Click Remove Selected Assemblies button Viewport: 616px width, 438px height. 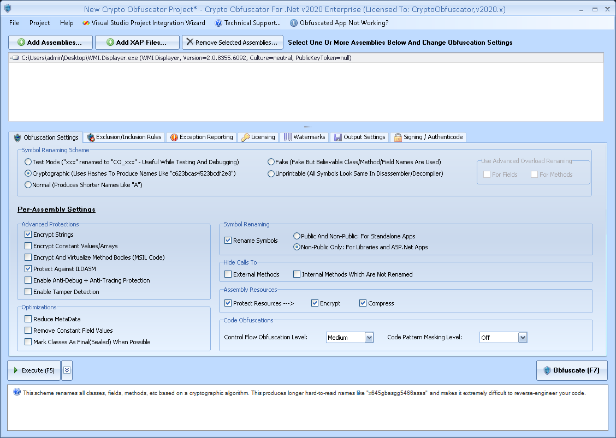(233, 43)
